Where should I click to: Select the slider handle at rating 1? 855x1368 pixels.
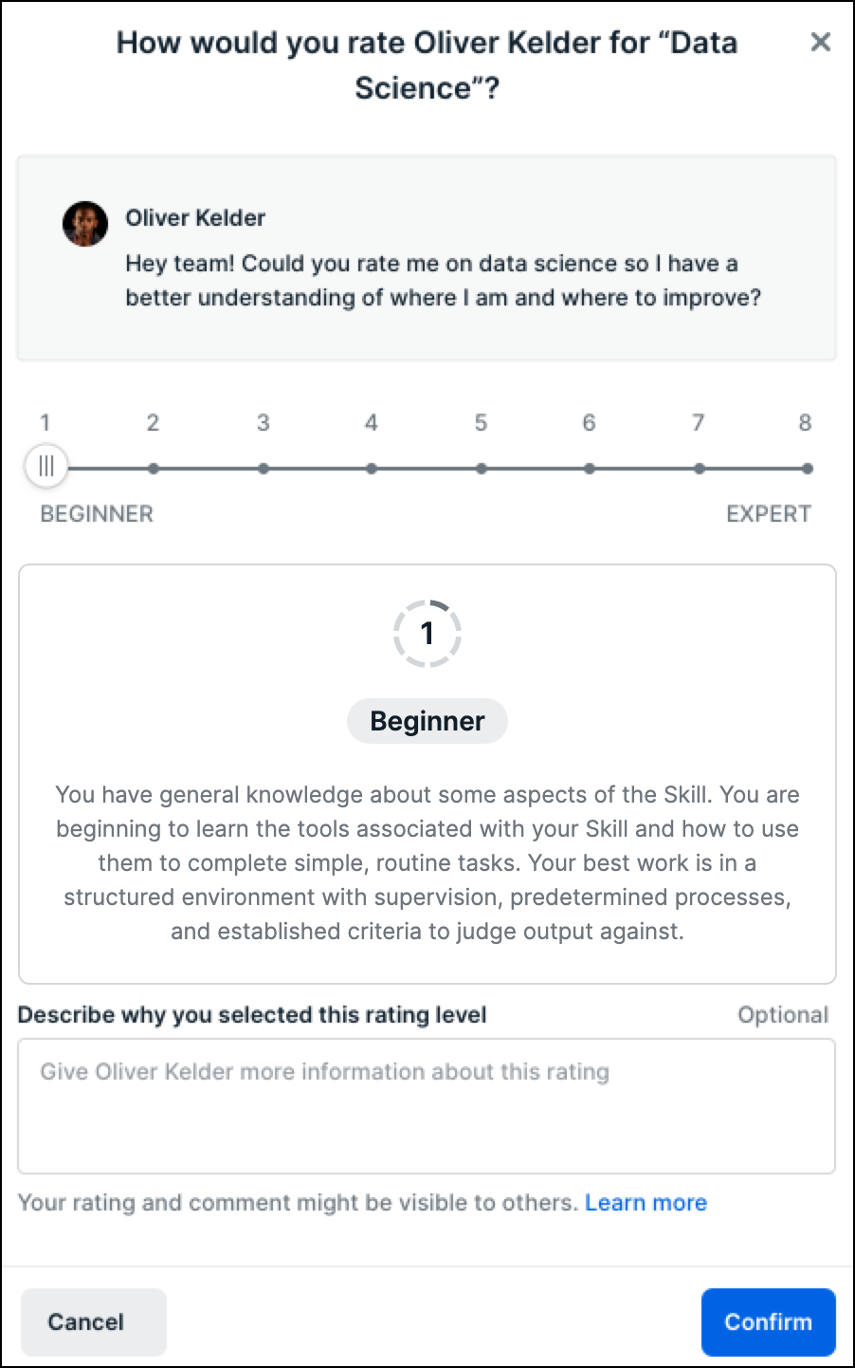[46, 467]
